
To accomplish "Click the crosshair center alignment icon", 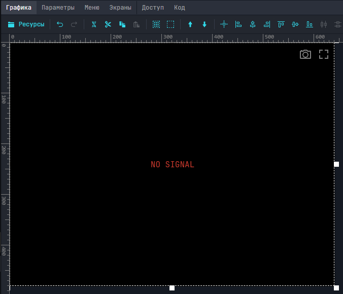I will pos(224,24).
